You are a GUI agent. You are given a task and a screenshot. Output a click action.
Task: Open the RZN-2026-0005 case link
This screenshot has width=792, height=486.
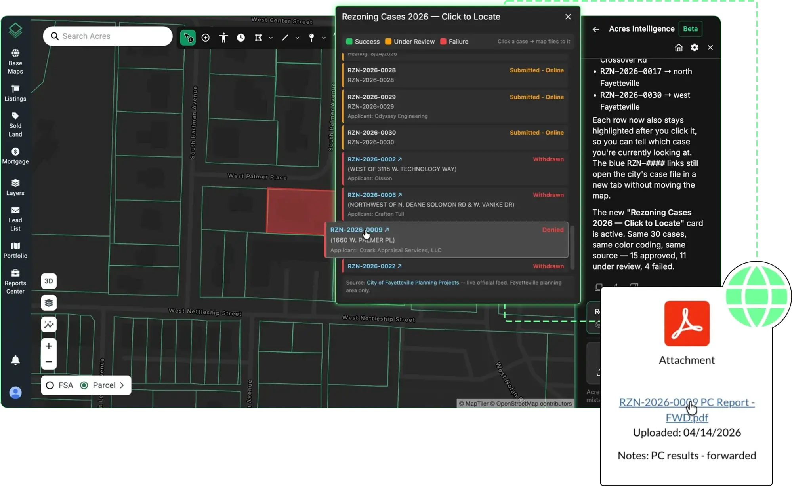(x=374, y=195)
